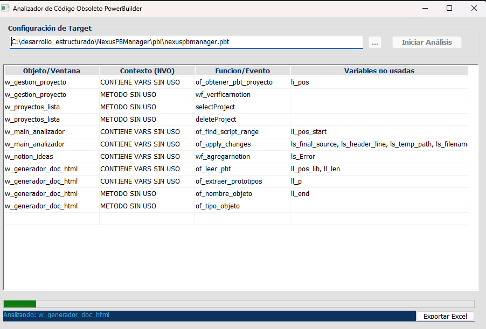This screenshot has height=329, width=486.
Task: Click w_main_analizador in of_find_script_range row
Action: click(x=52, y=132)
